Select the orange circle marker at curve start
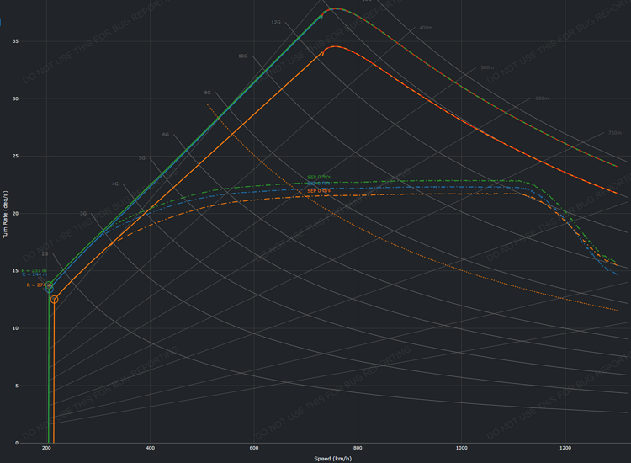The width and height of the screenshot is (631, 463). (x=54, y=300)
